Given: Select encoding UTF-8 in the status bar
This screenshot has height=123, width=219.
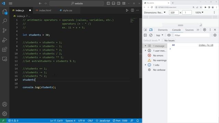Looking at the screenshot, I should (x=81, y=121).
